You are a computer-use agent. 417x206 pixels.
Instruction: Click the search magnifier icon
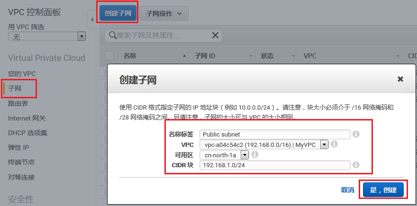coord(113,35)
